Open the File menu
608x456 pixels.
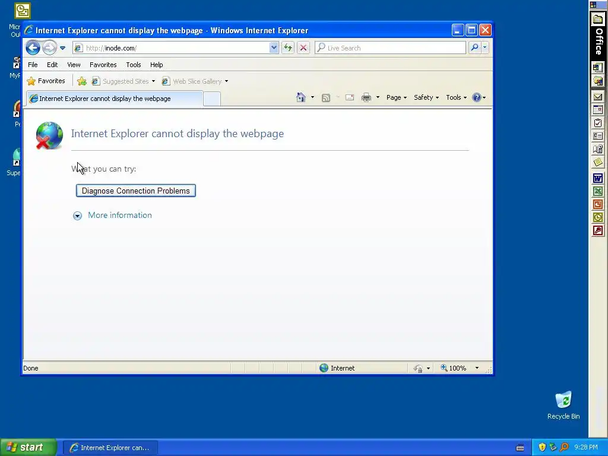(x=33, y=65)
